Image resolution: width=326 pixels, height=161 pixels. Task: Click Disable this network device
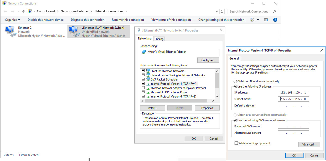45,20
